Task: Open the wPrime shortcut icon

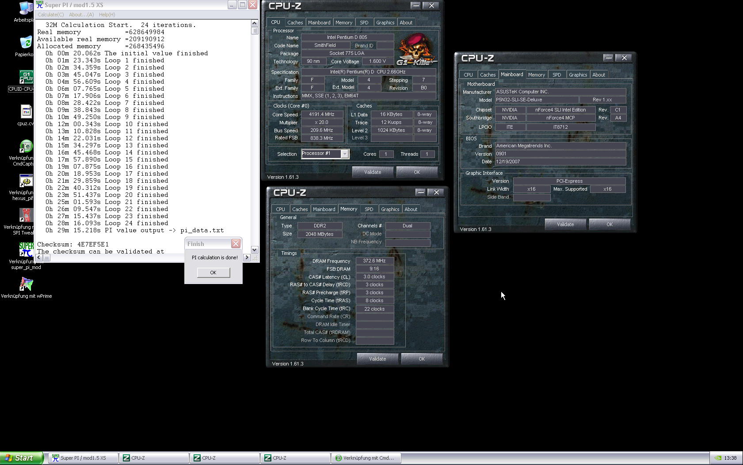Action: tap(26, 284)
